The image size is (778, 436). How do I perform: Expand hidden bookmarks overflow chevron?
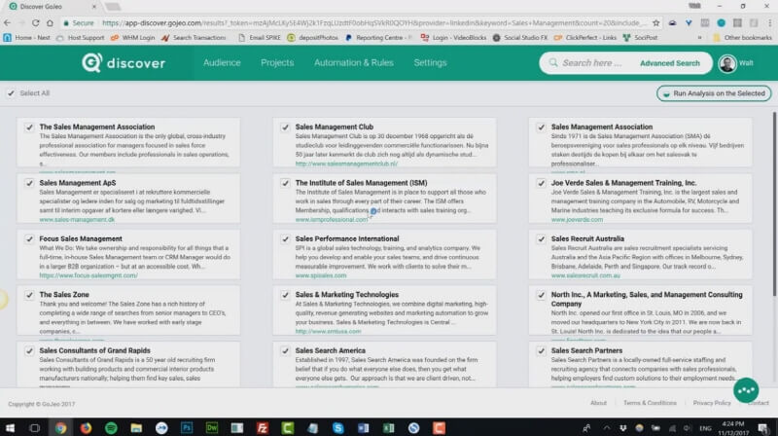click(x=699, y=37)
